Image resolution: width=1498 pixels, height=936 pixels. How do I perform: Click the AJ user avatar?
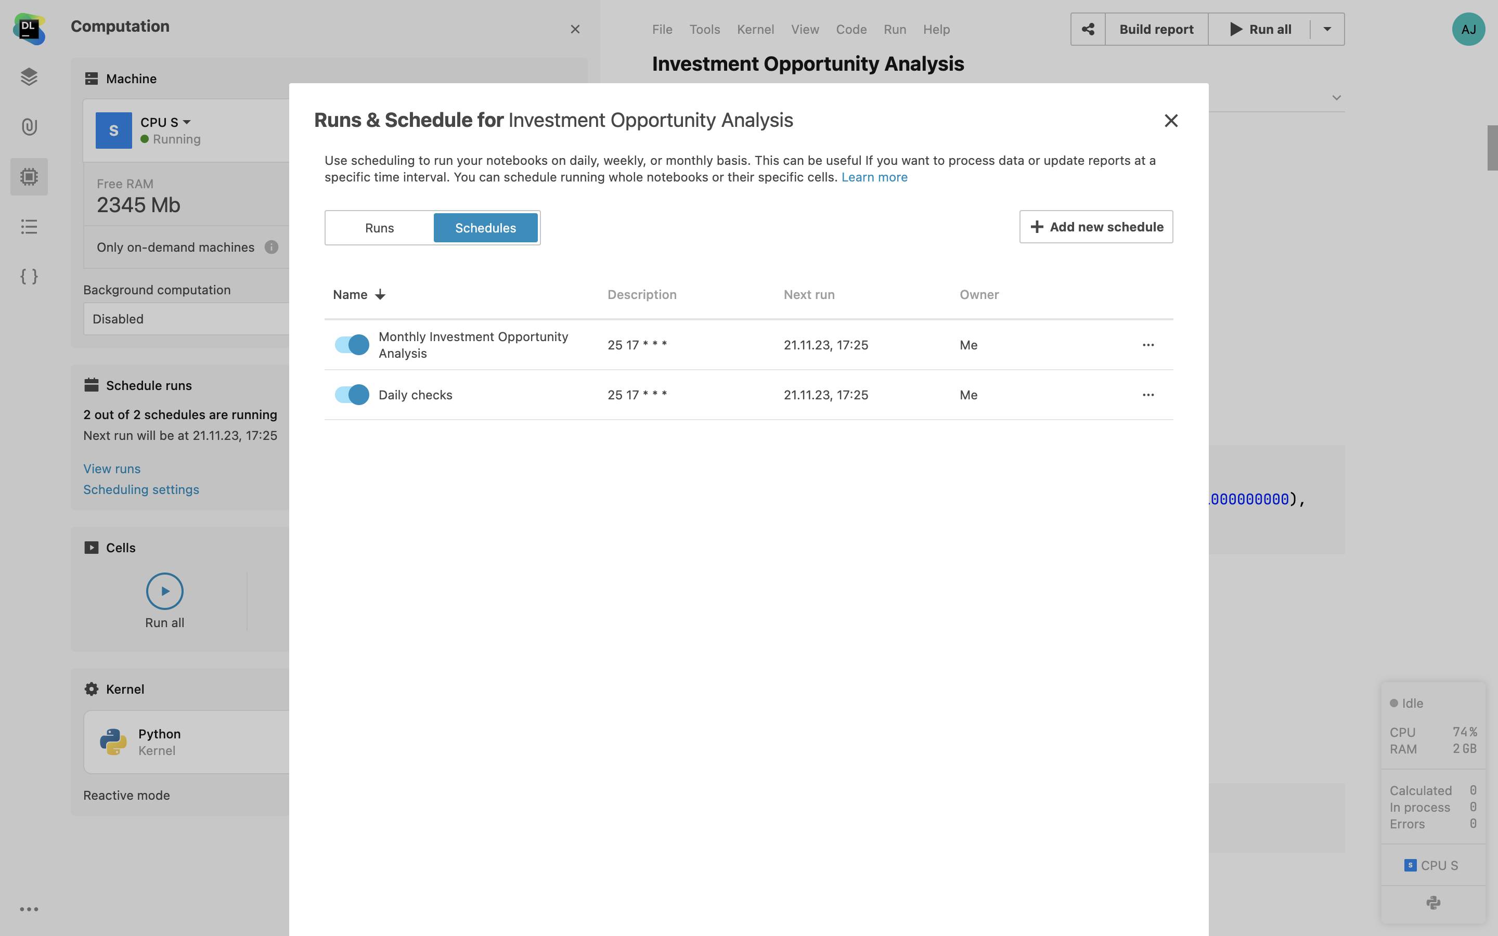(x=1468, y=29)
